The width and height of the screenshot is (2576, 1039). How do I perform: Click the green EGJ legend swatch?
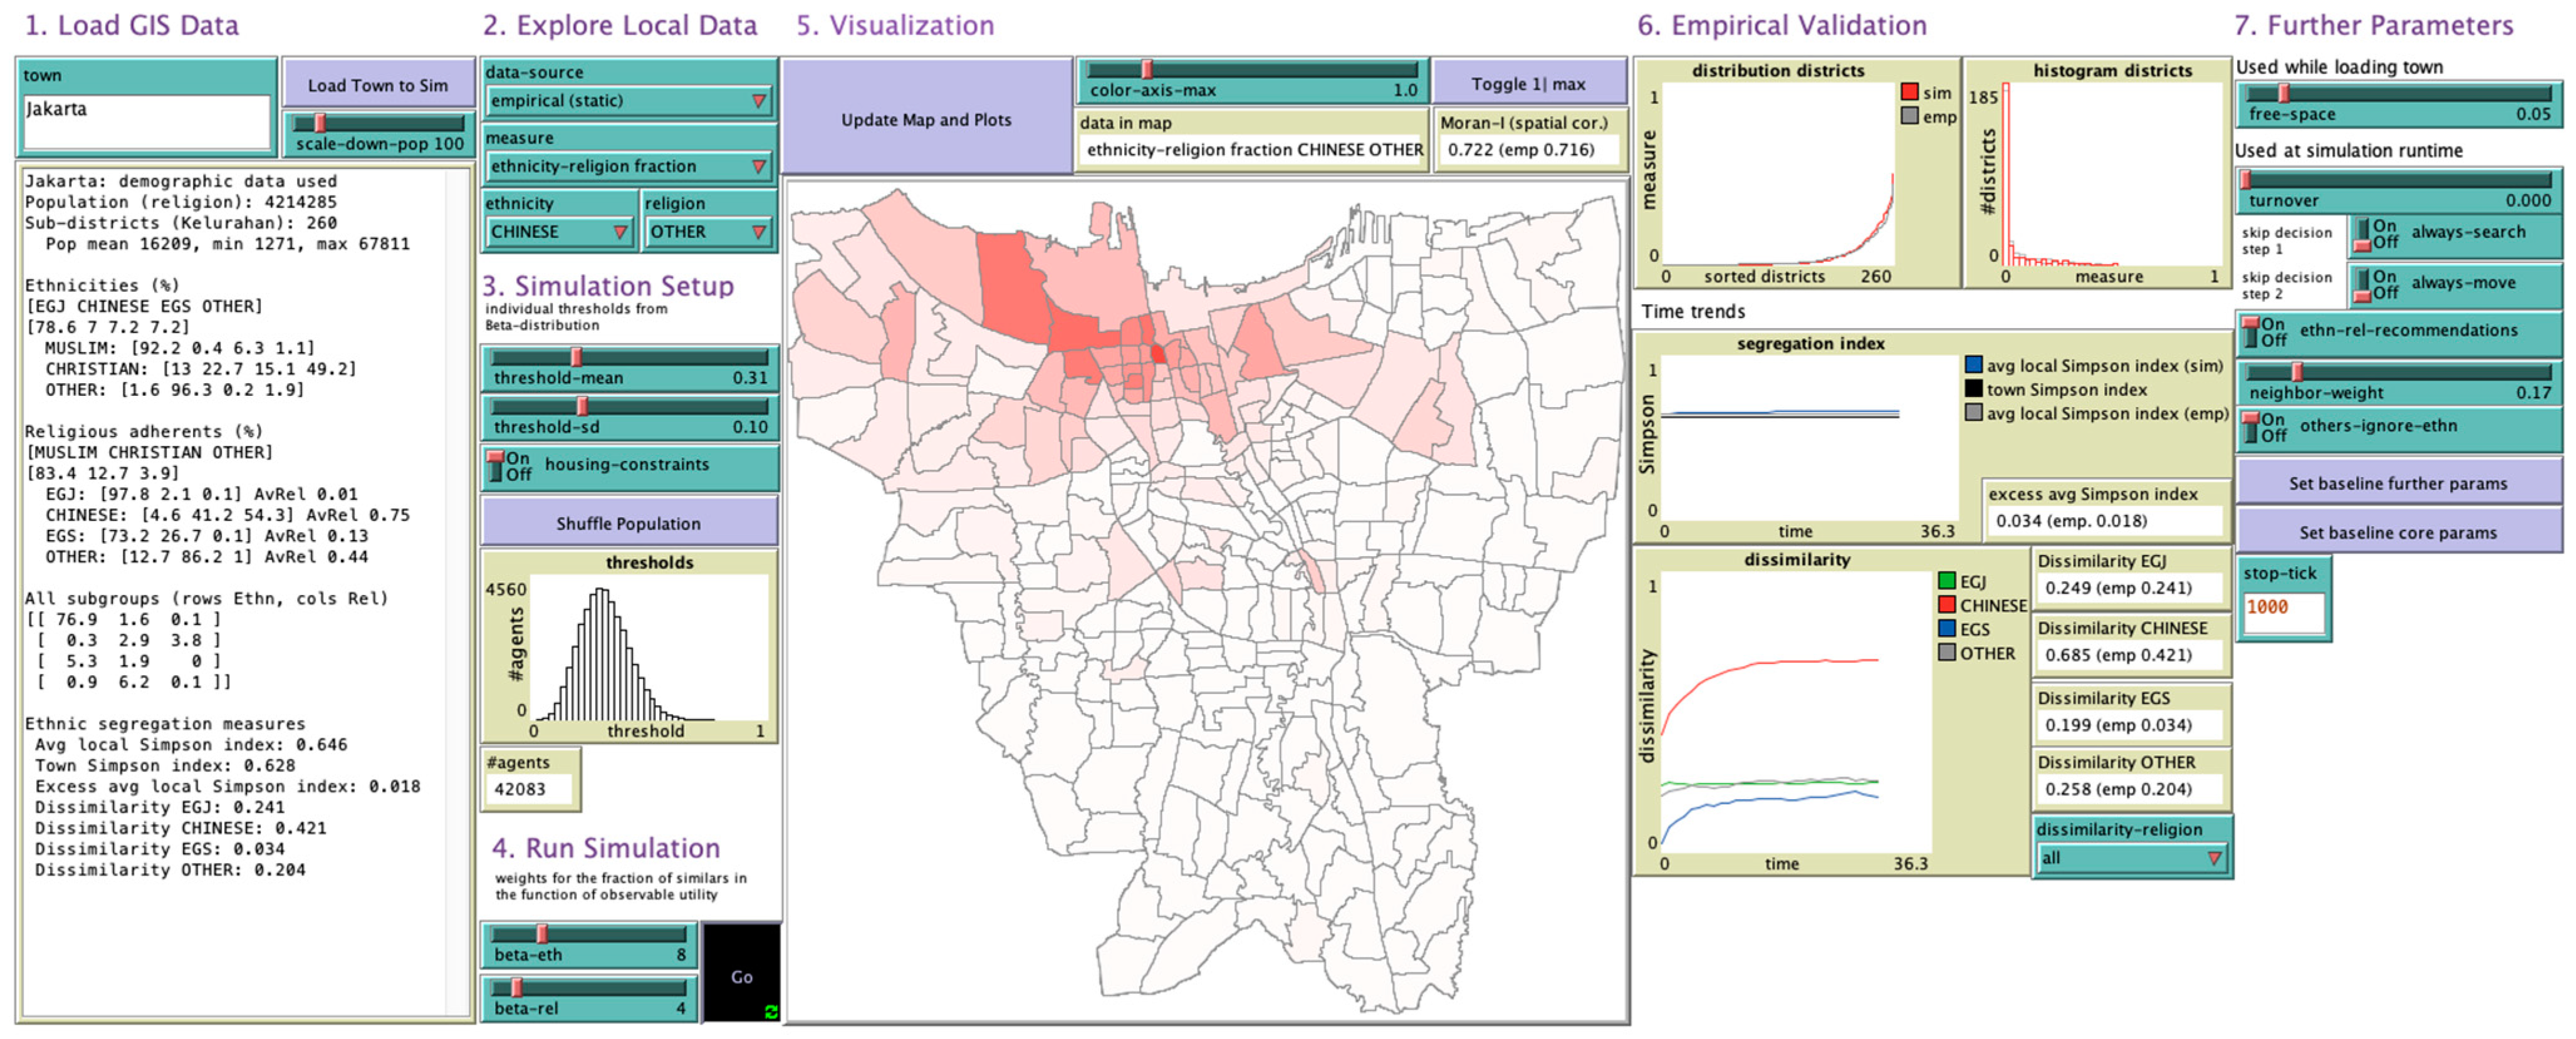1946,581
